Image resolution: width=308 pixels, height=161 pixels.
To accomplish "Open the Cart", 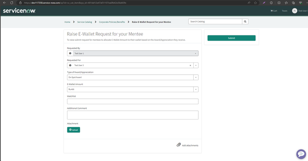I will tap(273, 11).
